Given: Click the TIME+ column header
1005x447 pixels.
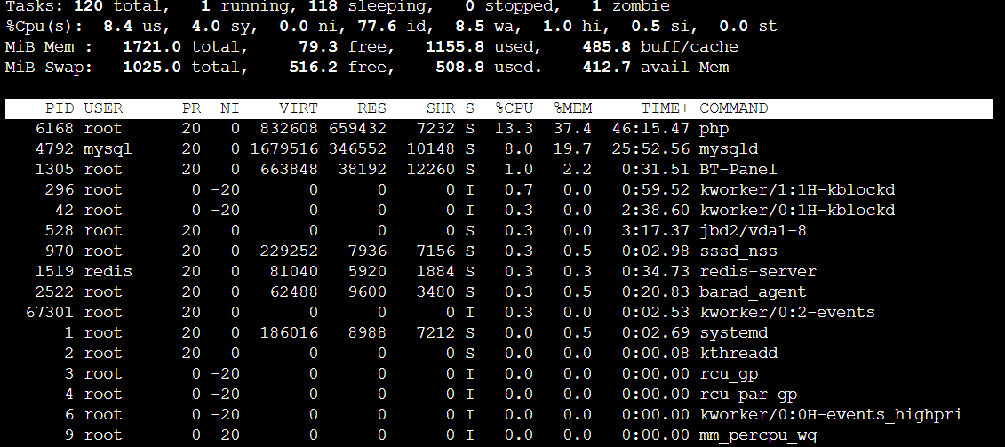Looking at the screenshot, I should (666, 108).
